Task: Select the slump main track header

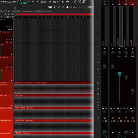Action: point(6,37)
